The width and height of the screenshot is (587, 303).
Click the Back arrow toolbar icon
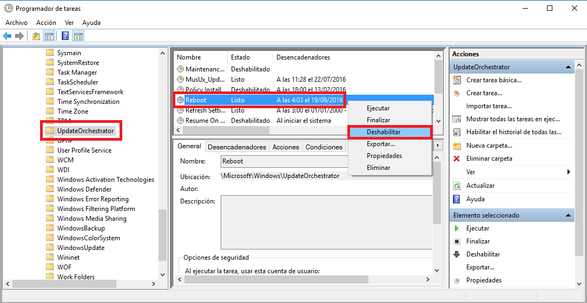click(x=7, y=36)
